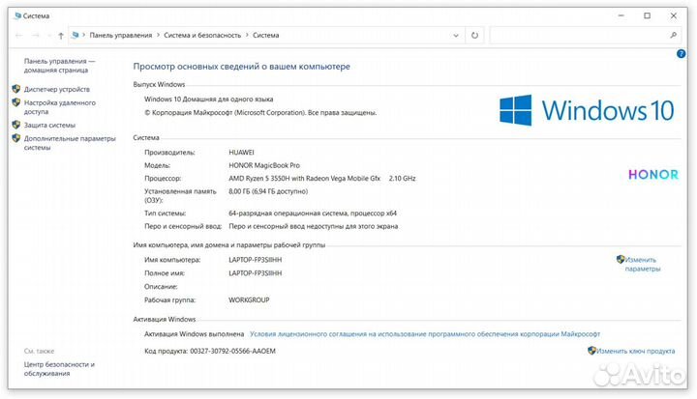Select text HONOR MagicBook Pro
This screenshot has height=399, width=697.
point(264,165)
